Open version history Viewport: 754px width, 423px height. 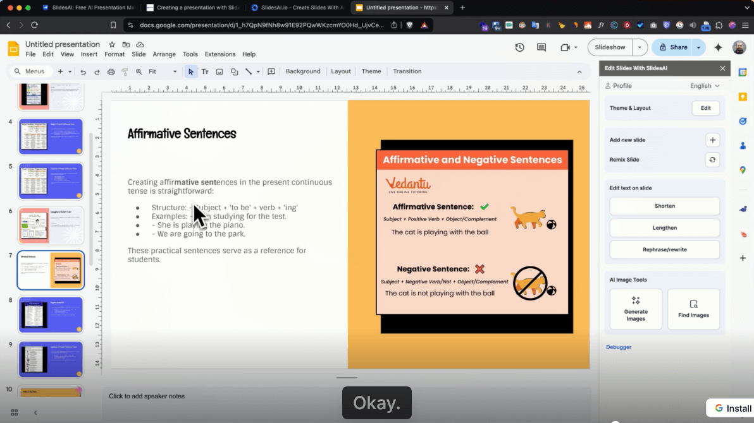[521, 47]
